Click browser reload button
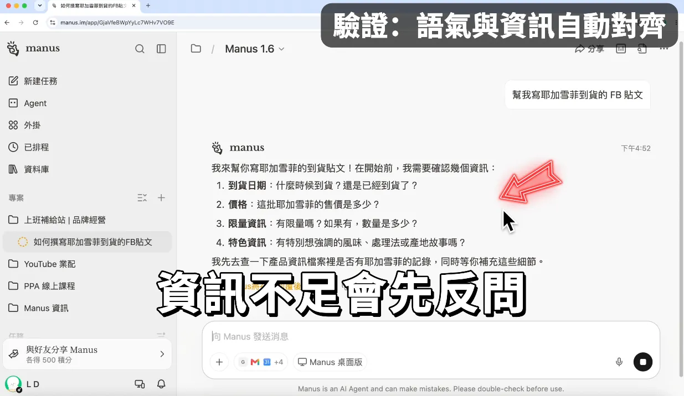 [x=35, y=23]
